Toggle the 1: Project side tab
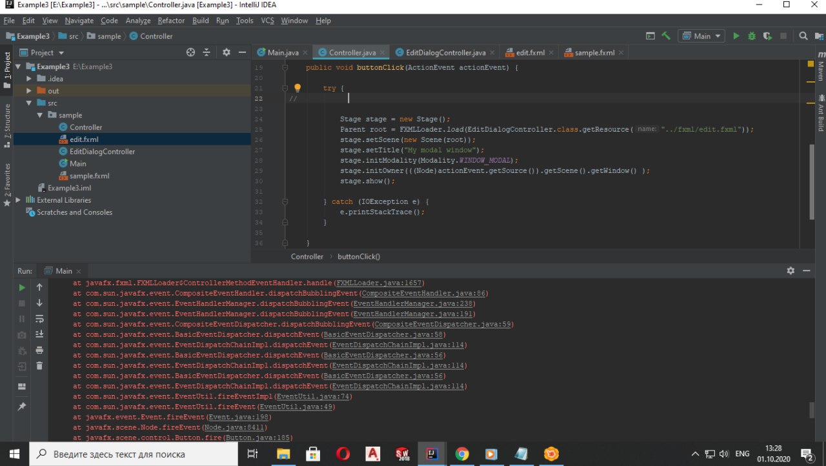 pos(7,70)
